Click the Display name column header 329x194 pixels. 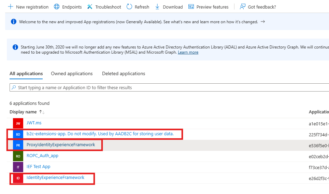23,112
